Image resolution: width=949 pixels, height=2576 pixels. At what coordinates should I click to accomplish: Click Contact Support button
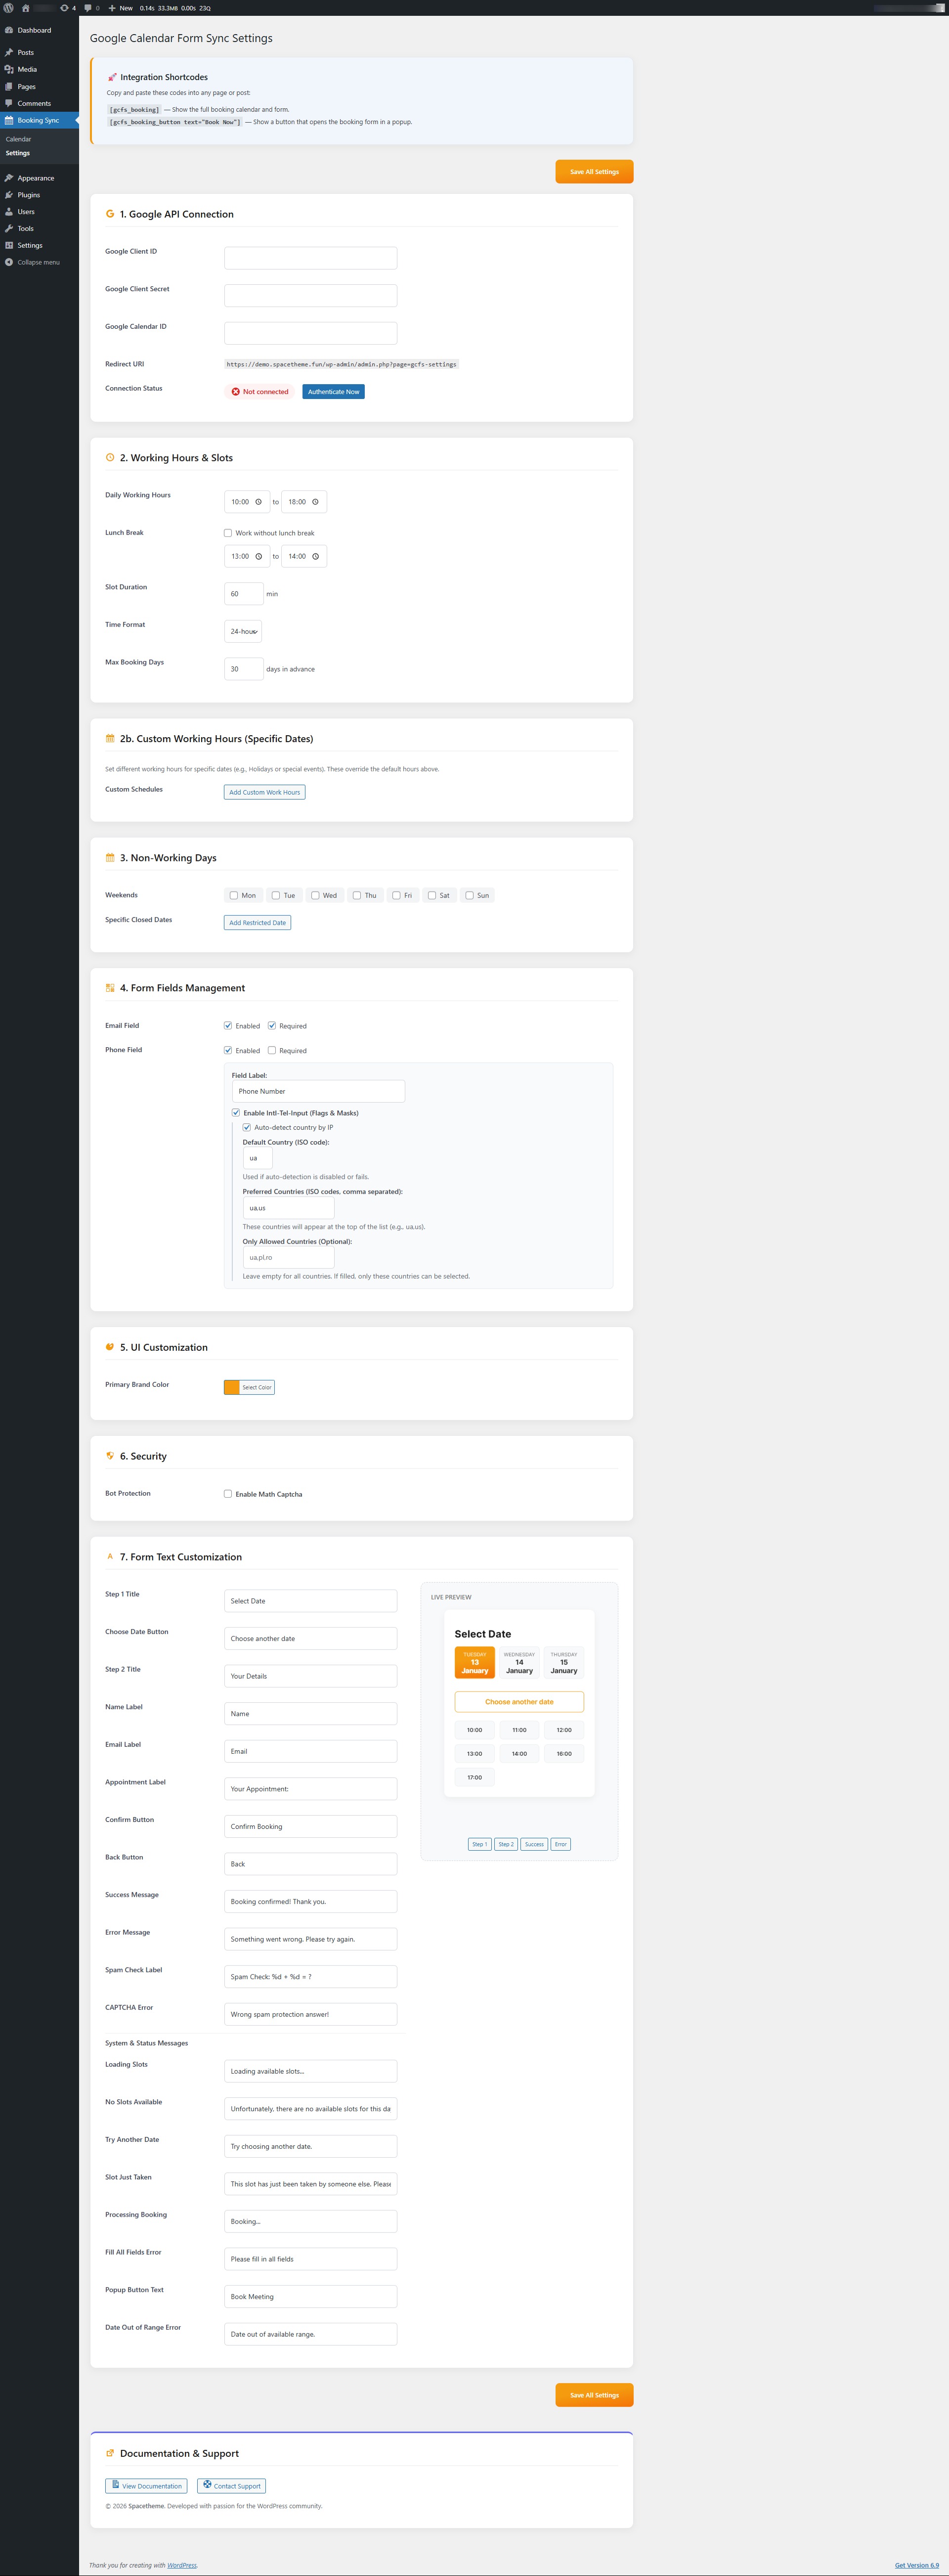(x=231, y=2485)
